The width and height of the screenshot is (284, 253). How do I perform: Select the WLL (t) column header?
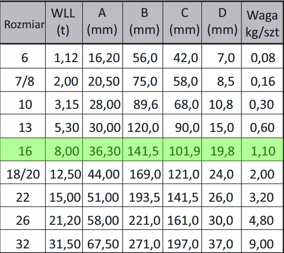point(64,23)
